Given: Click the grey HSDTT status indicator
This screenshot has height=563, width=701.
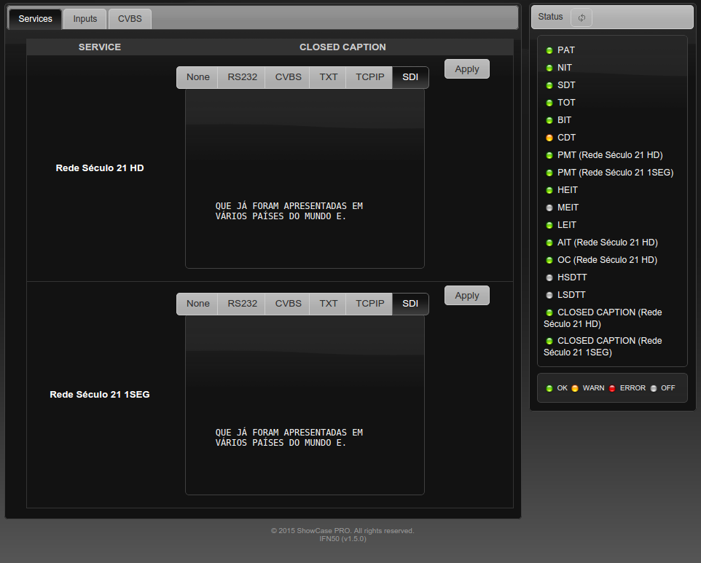Looking at the screenshot, I should coord(549,277).
